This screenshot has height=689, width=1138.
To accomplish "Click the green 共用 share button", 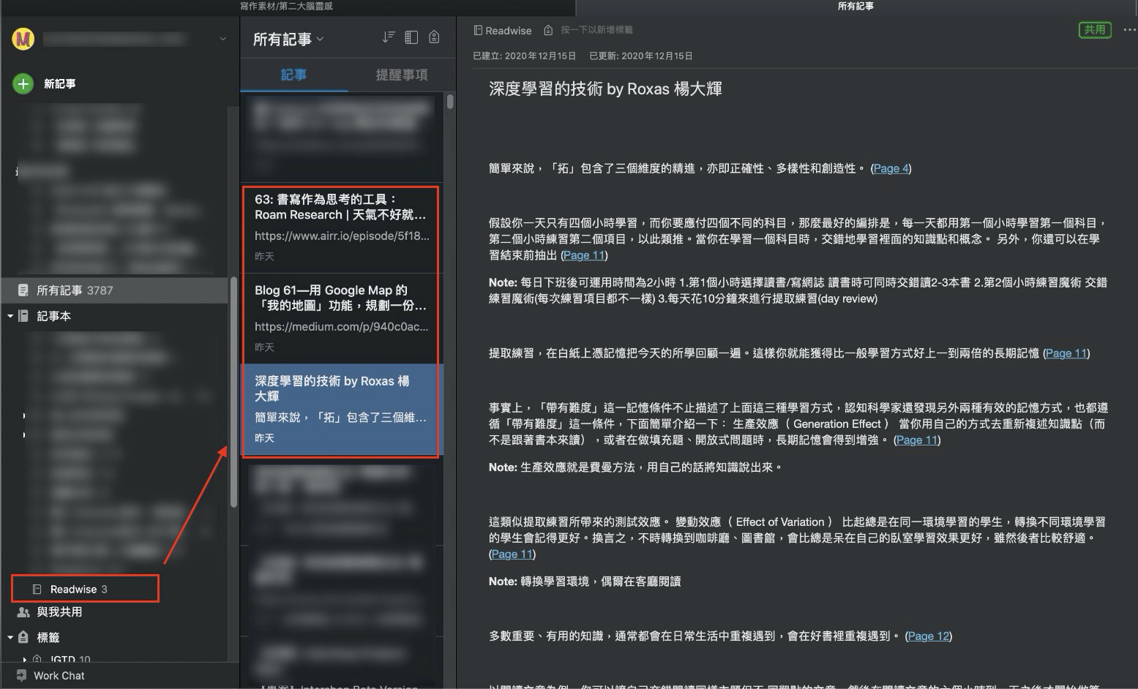I will (x=1095, y=30).
